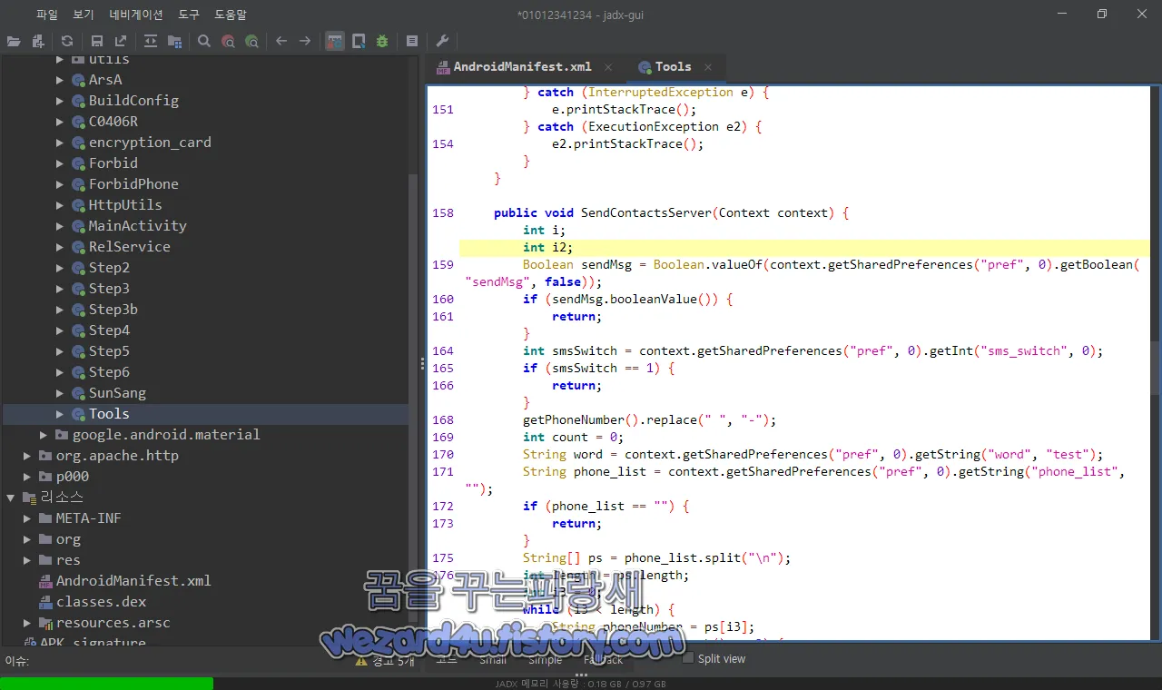
Task: Click the sync with editor icon
Action: point(150,41)
